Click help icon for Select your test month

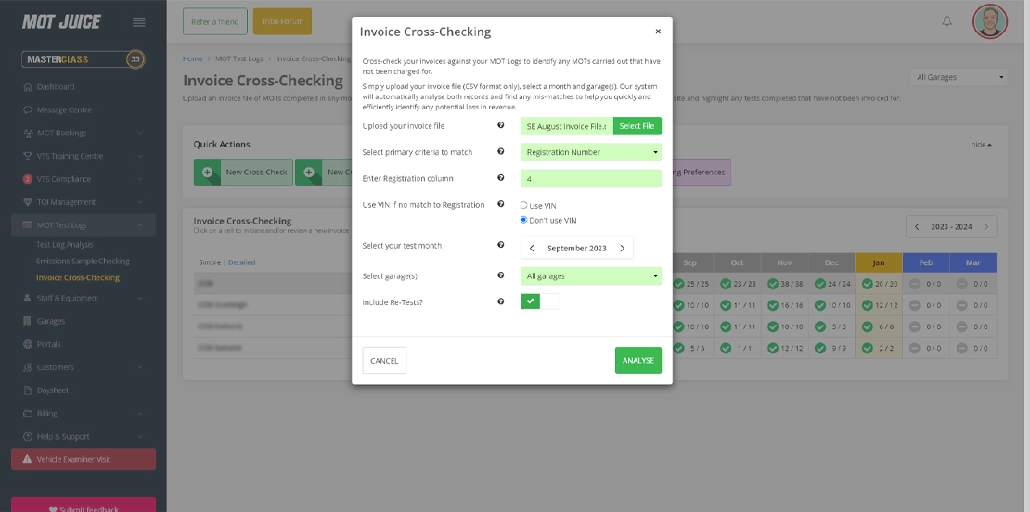(x=500, y=245)
